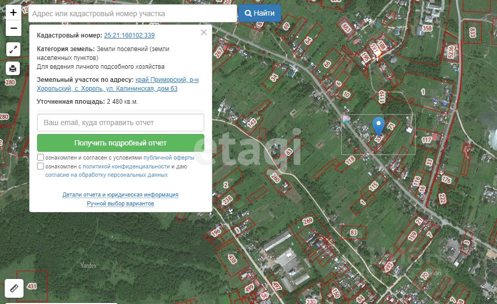Screen dimensions: 497x304
Task: Select parcel labeled 69 on map
Action: (286, 26)
